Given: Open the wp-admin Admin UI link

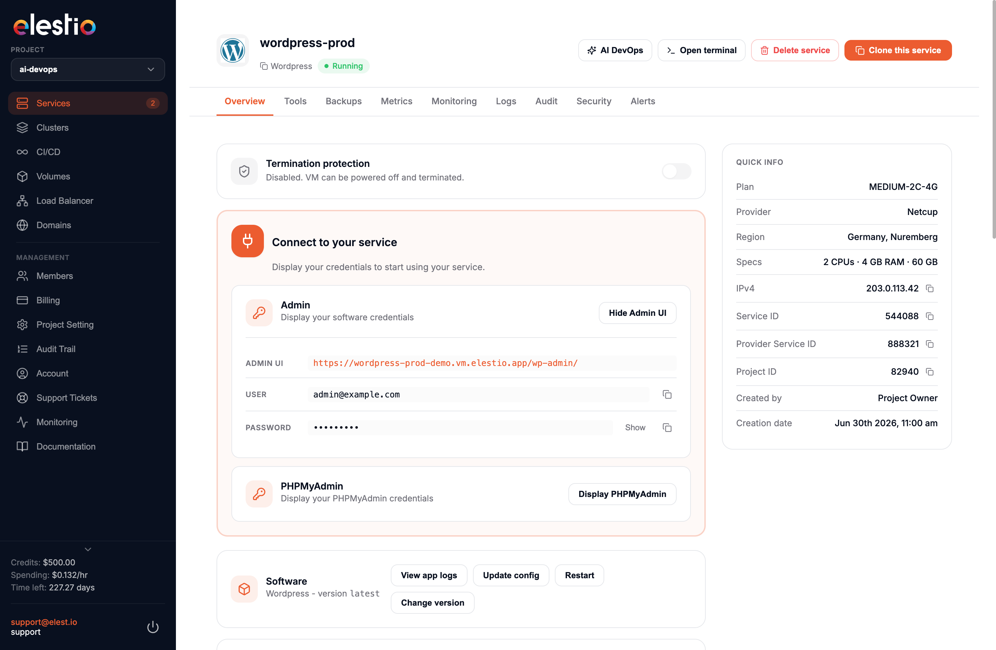Looking at the screenshot, I should 445,363.
